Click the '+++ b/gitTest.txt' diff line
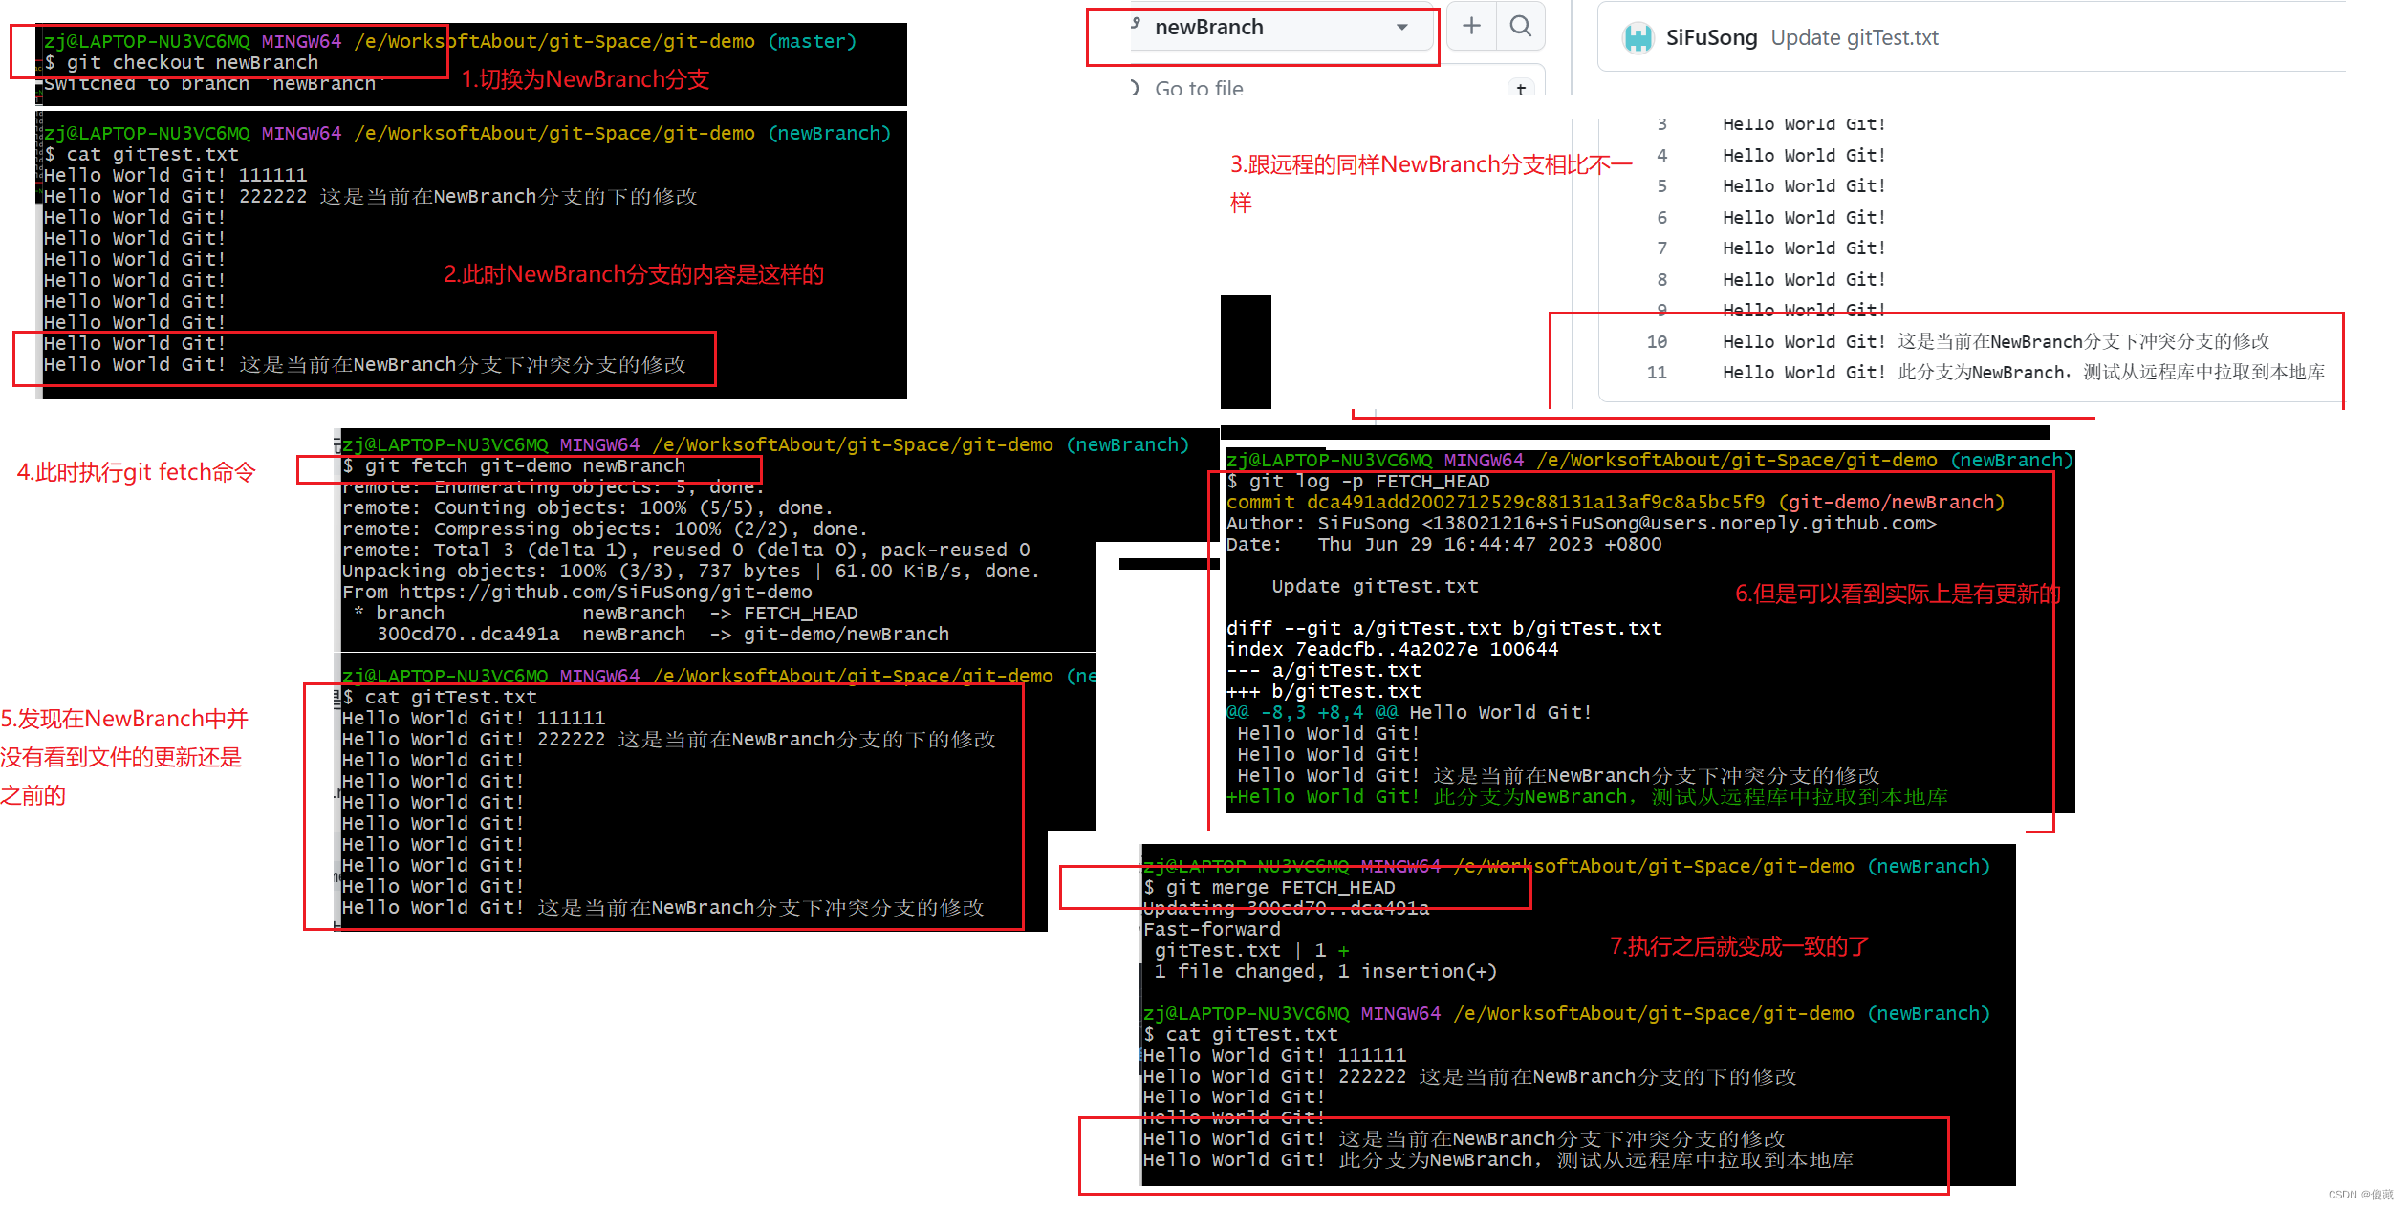 coord(1324,692)
